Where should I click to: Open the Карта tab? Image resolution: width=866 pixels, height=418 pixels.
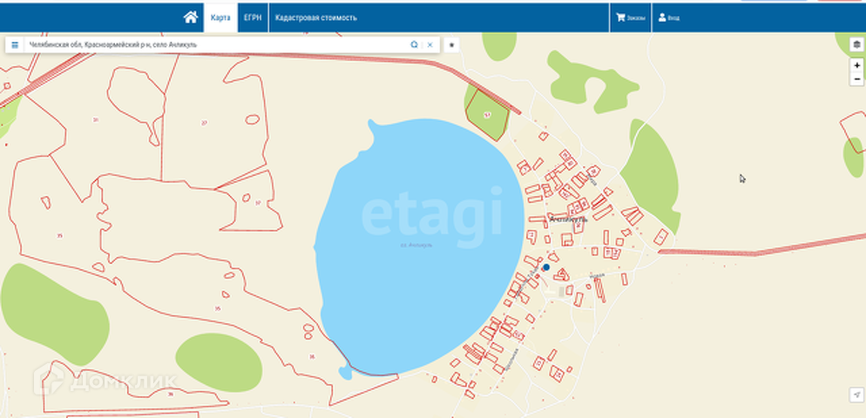pos(220,17)
